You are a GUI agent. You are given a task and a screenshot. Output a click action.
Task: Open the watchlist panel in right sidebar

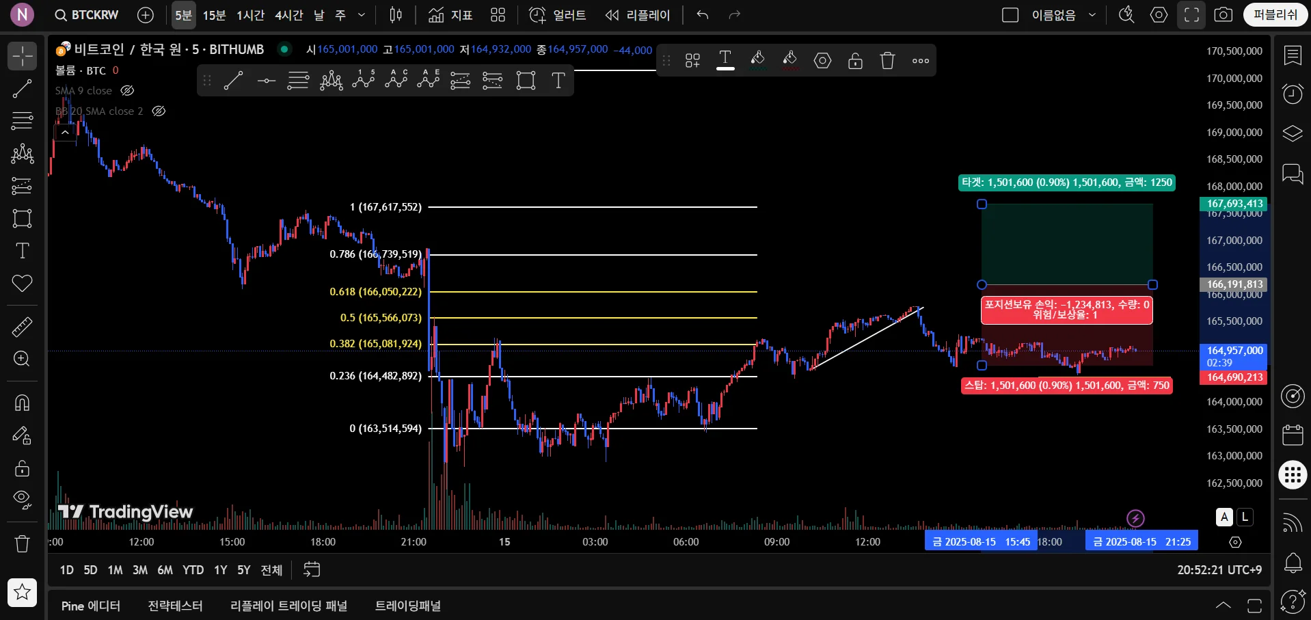1293,55
